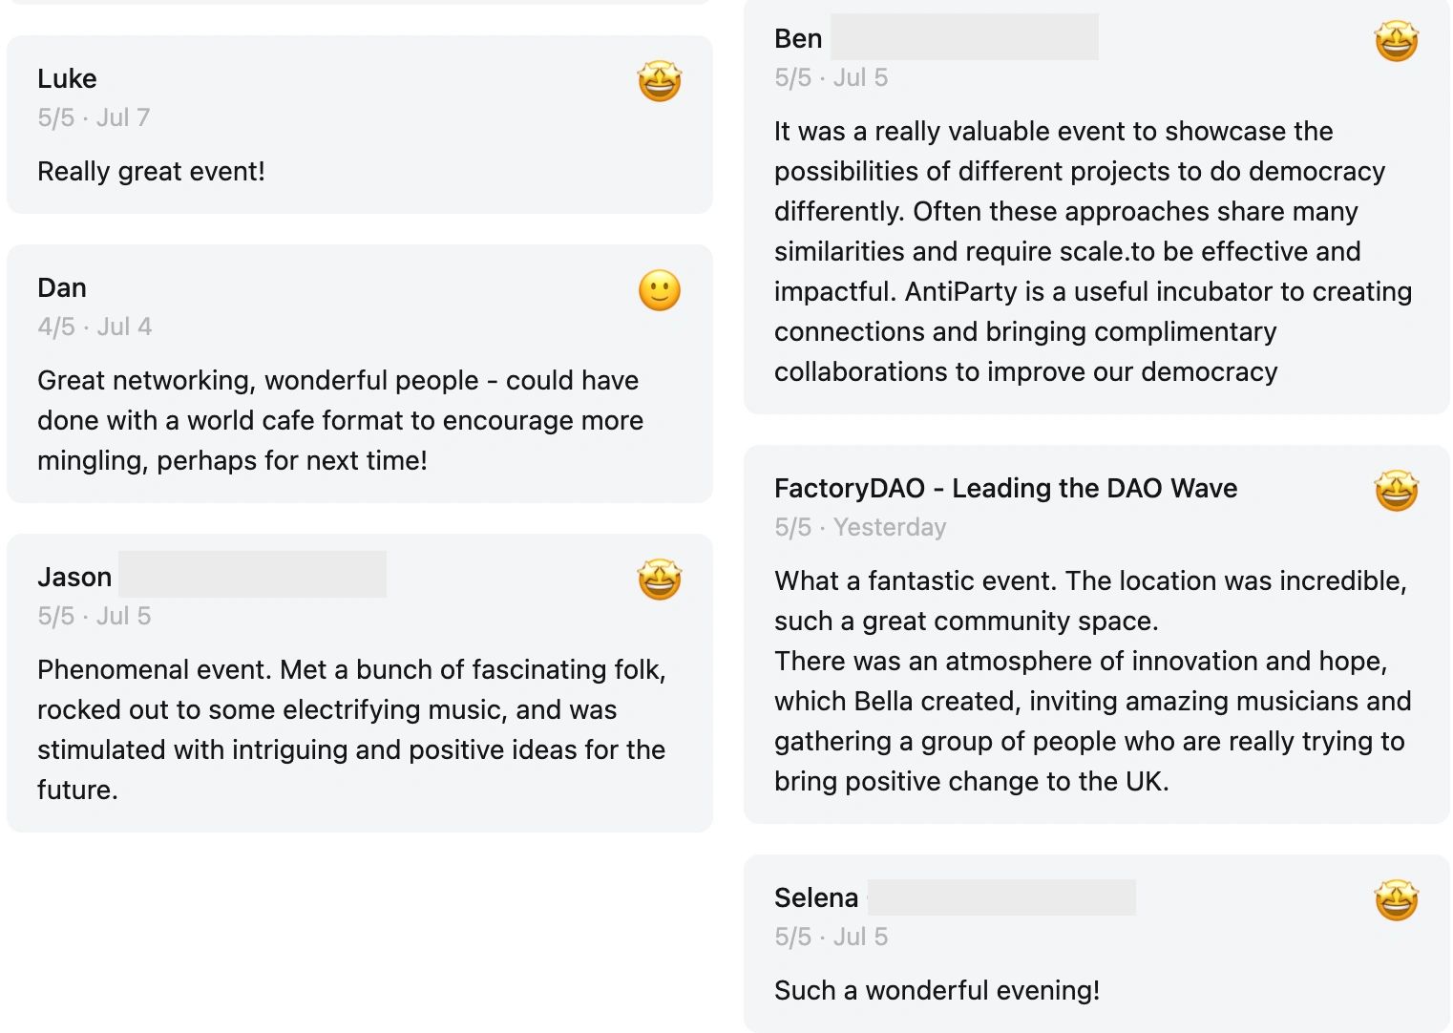This screenshot has width=1453, height=1033.
Task: Click the "5/5 · Yesterday" rating line
Action: tap(860, 527)
